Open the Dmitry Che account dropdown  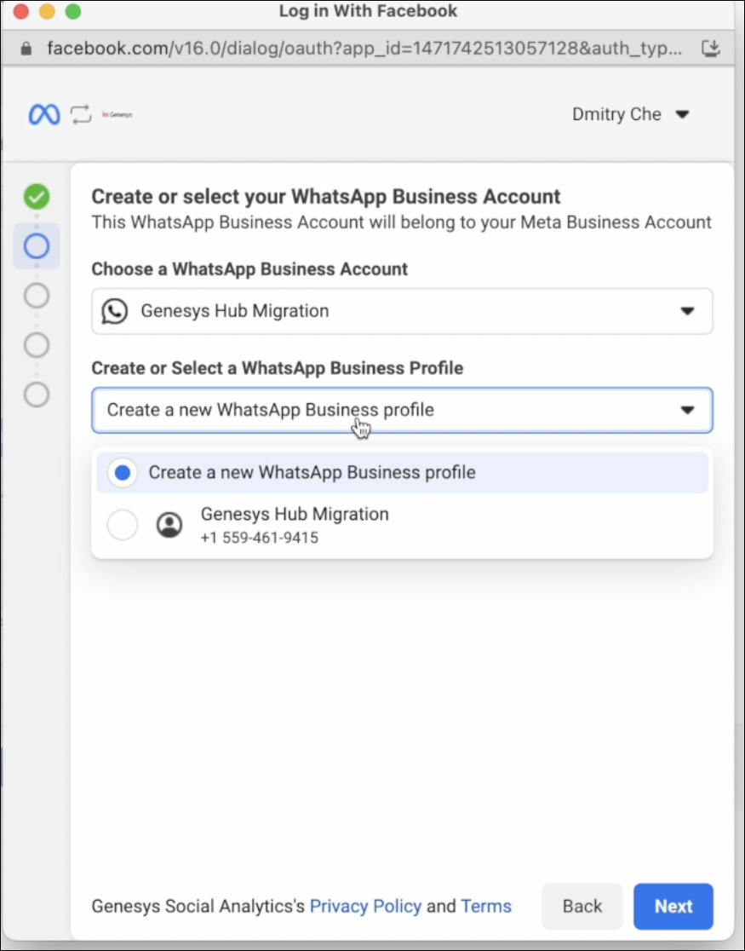[x=630, y=114]
